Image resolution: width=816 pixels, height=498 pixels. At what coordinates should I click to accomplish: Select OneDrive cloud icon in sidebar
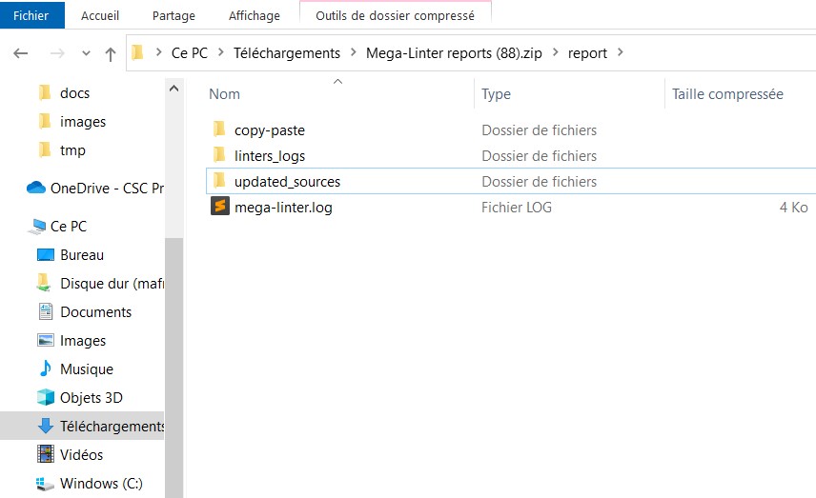pyautogui.click(x=36, y=188)
